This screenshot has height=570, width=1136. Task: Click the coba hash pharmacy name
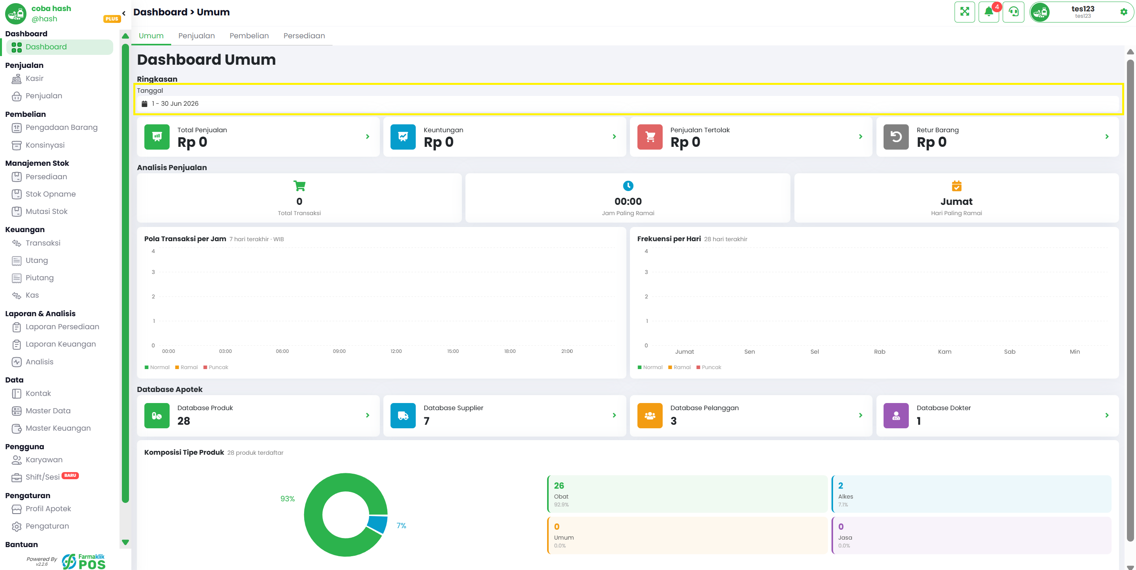(51, 8)
